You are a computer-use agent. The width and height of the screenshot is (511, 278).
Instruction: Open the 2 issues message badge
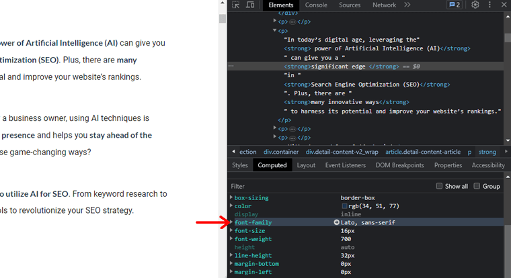[455, 5]
